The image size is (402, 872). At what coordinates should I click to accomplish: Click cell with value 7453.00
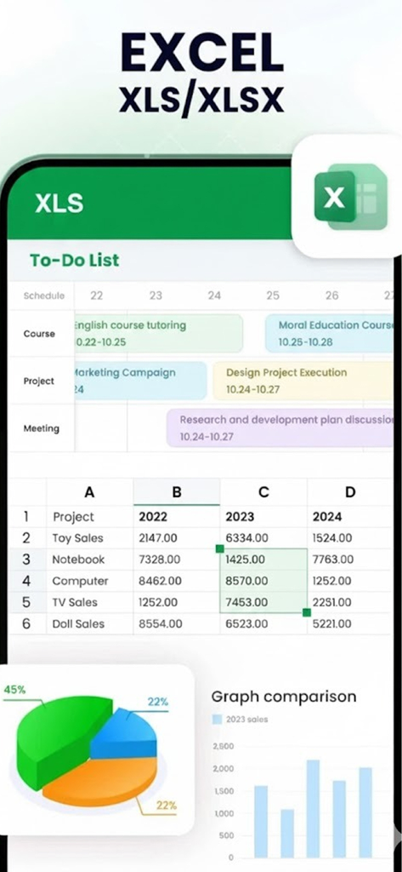pos(263,602)
